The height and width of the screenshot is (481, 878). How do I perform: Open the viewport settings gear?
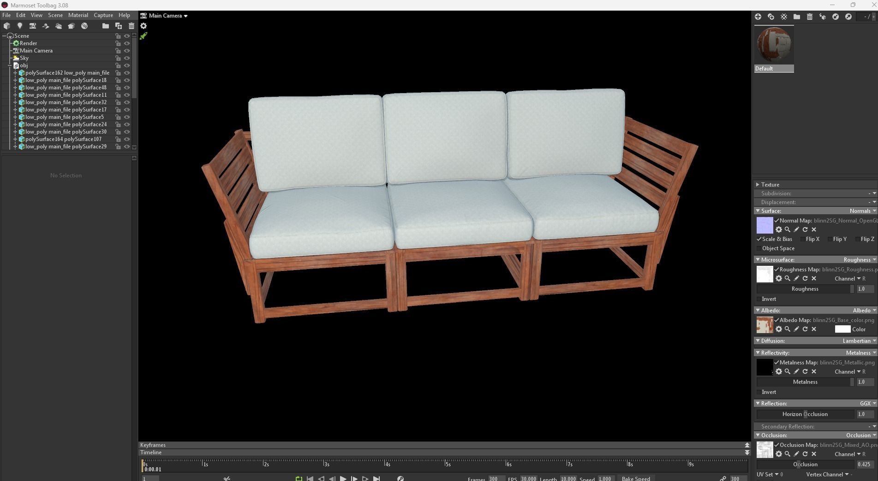pos(143,26)
